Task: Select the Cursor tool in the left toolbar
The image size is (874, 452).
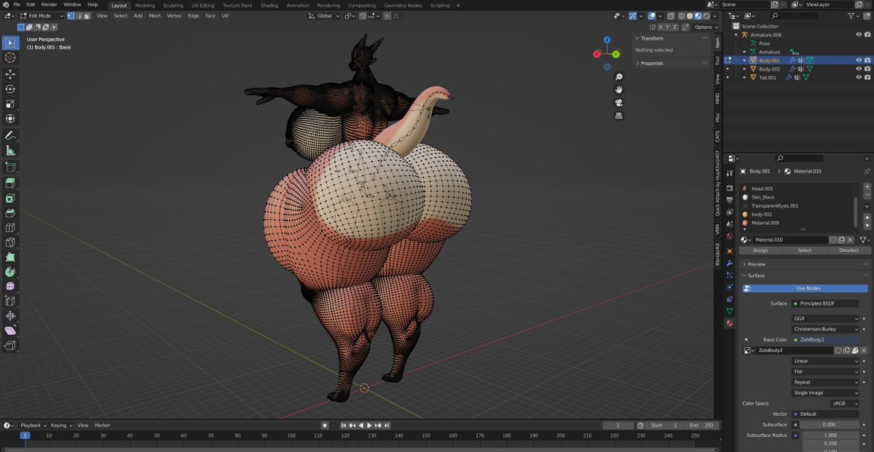Action: pos(10,58)
